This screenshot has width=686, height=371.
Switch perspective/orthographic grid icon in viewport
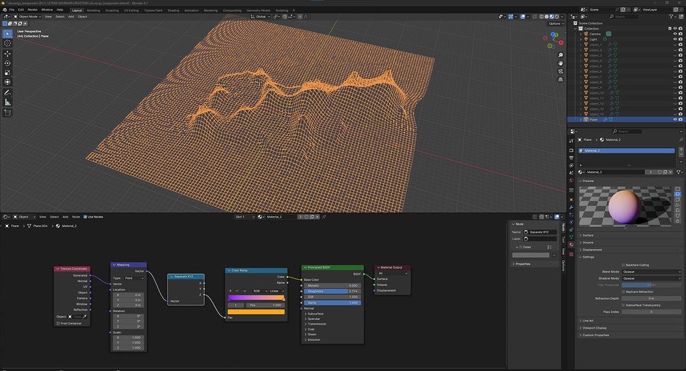click(x=561, y=80)
